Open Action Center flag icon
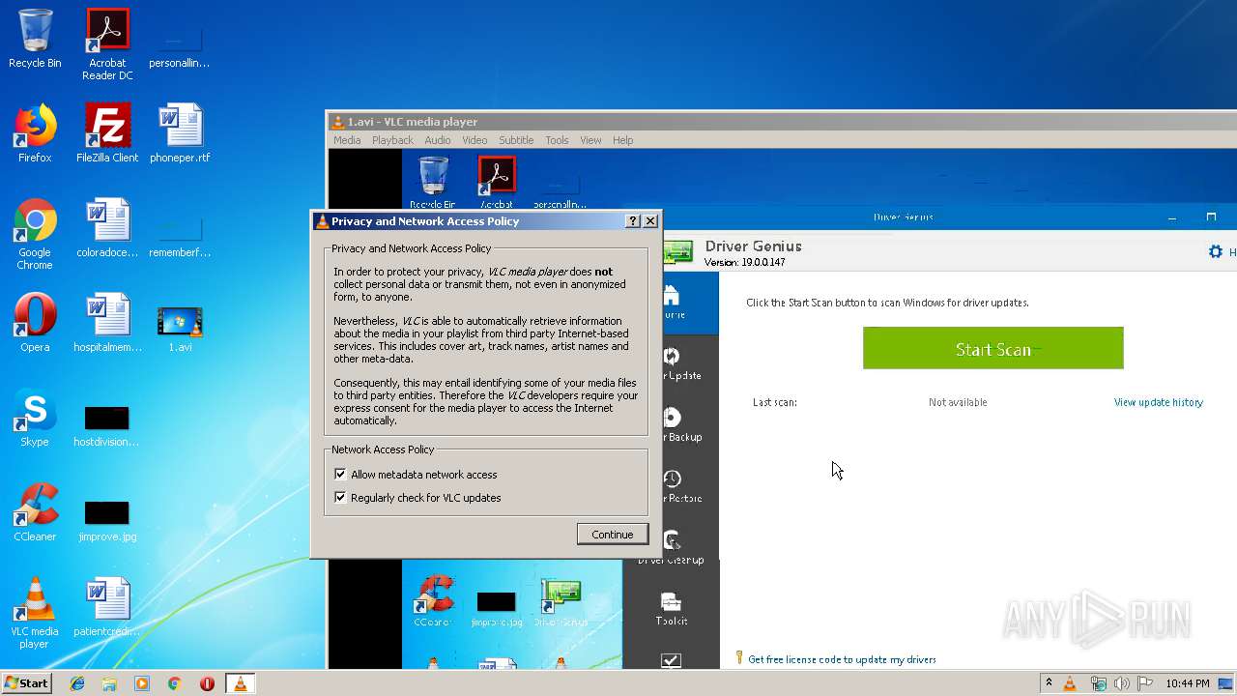Screen dimensions: 1237x696 pyautogui.click(x=1143, y=683)
